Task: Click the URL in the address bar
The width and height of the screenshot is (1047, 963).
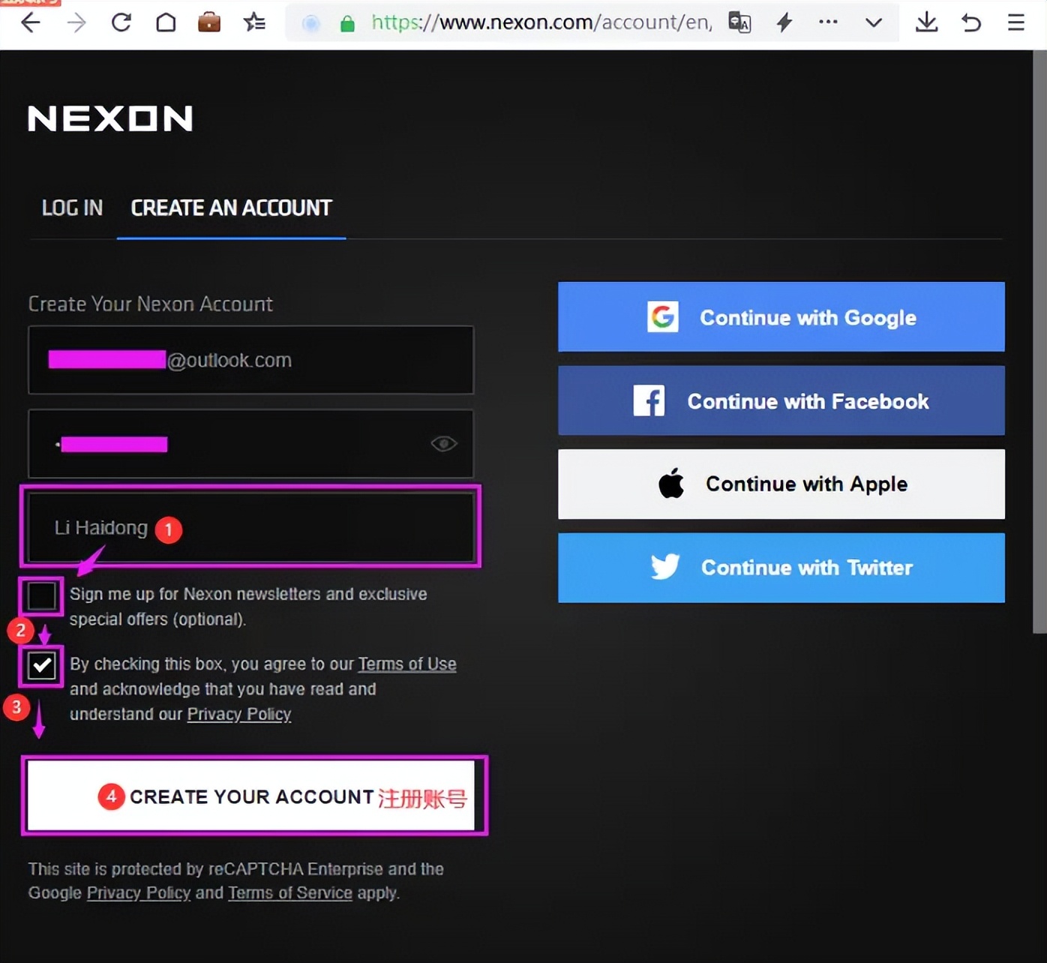Action: point(541,22)
